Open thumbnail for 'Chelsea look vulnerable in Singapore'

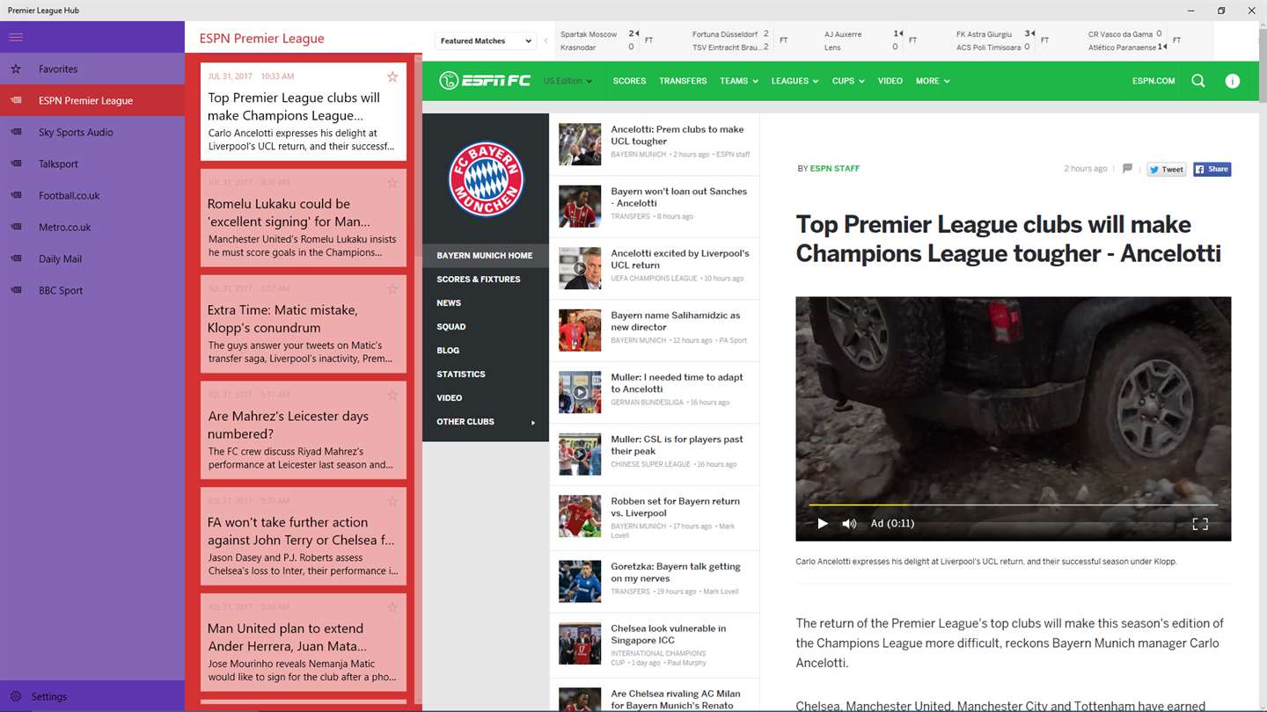580,643
